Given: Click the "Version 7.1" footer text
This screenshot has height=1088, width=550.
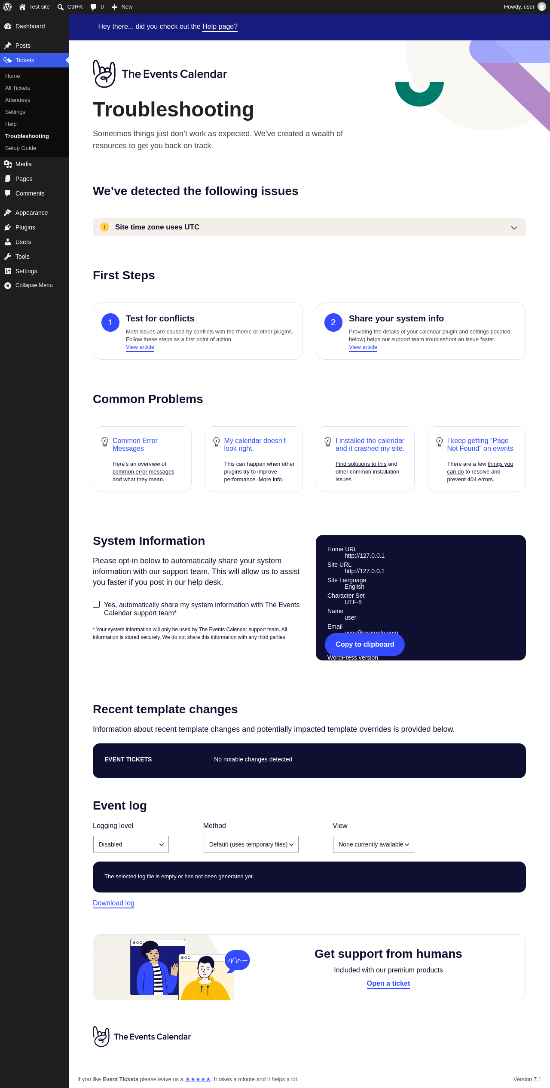Looking at the screenshot, I should pos(527,1079).
